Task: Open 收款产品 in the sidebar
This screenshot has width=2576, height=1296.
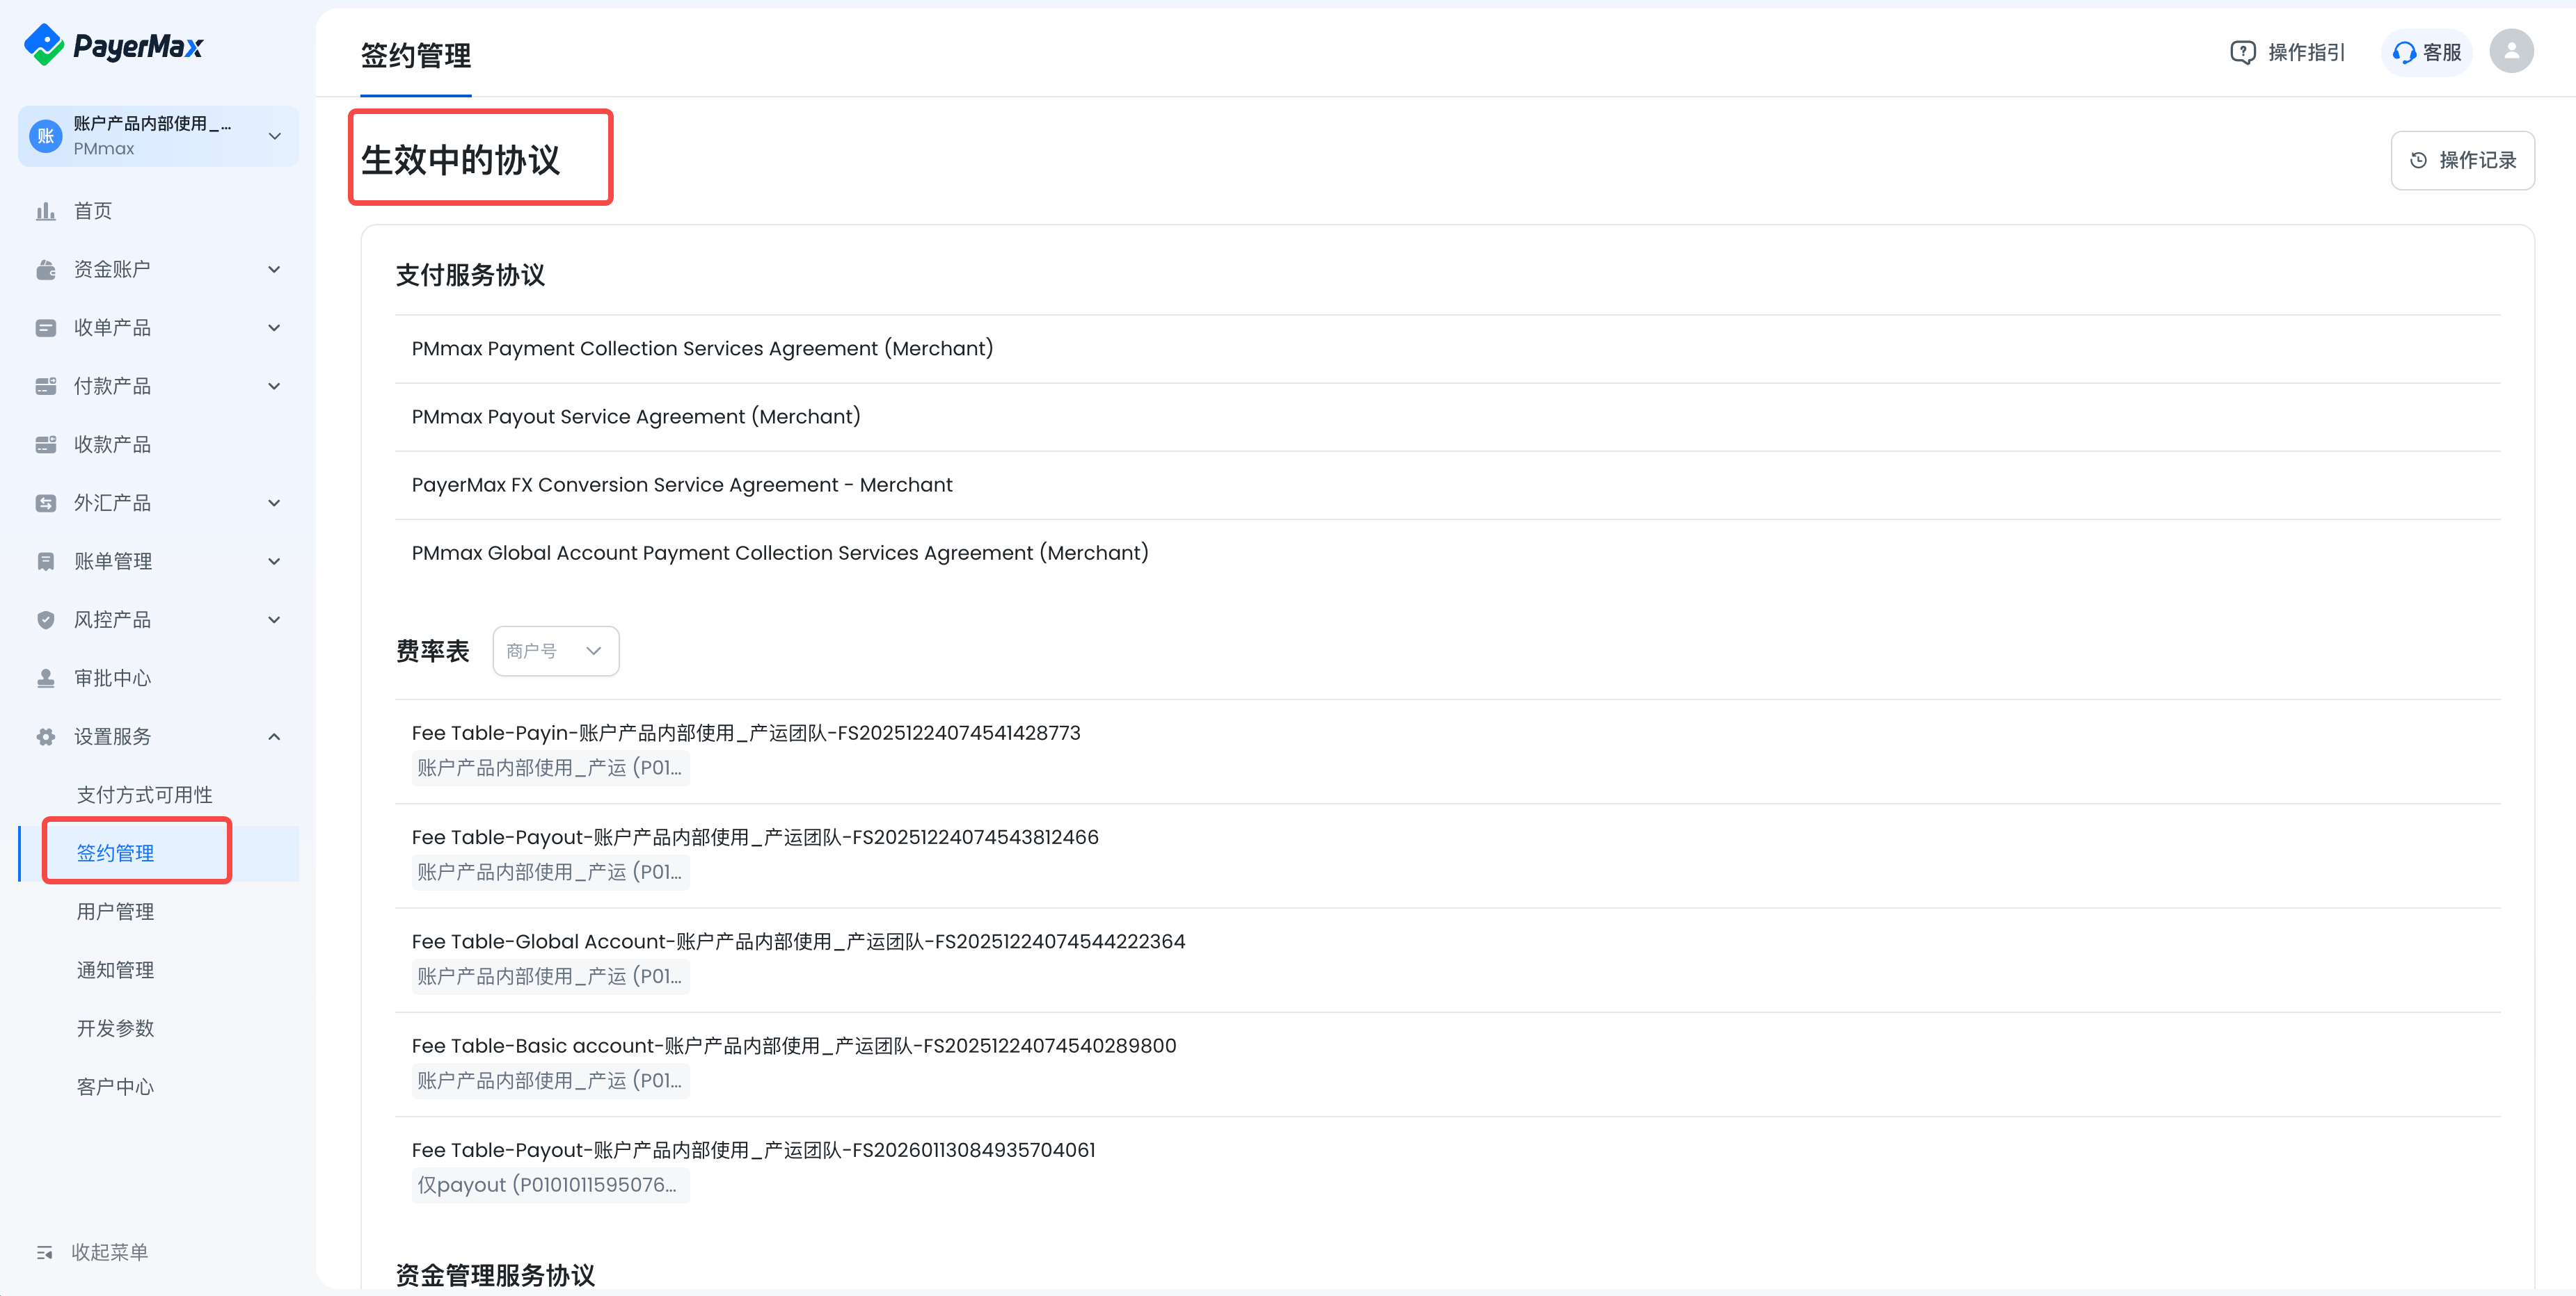Action: pos(159,445)
